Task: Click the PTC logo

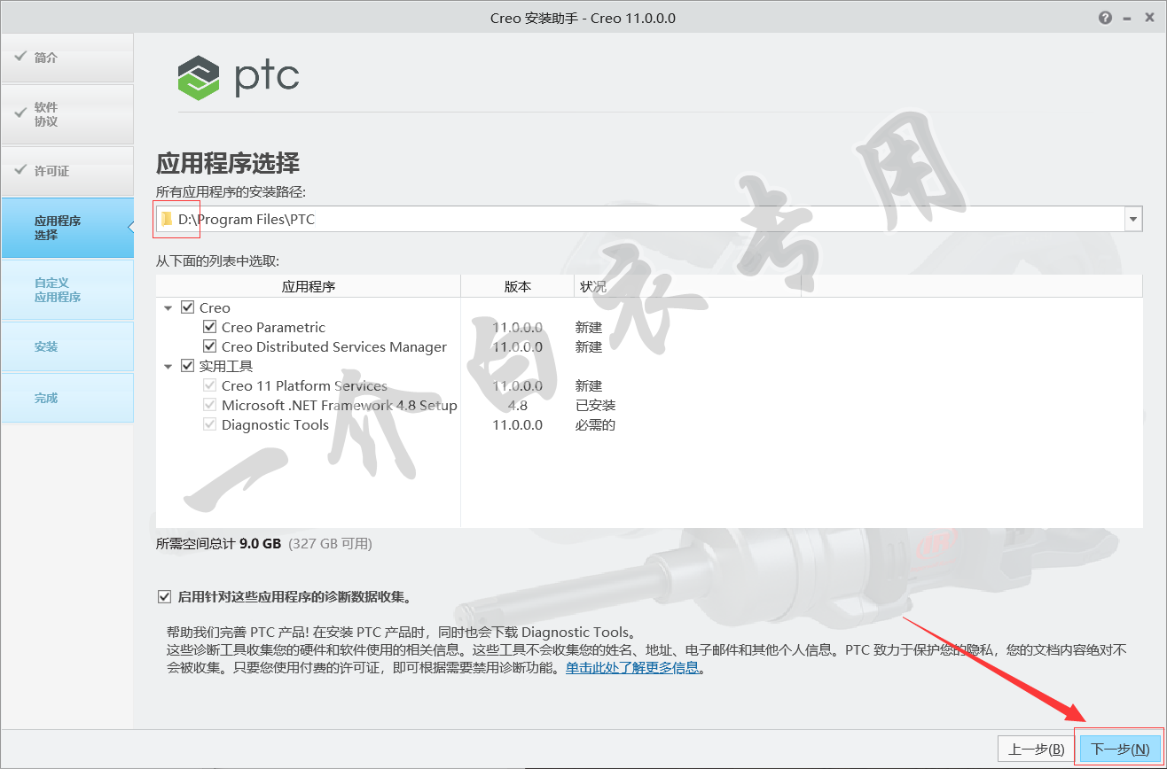Action: (239, 78)
